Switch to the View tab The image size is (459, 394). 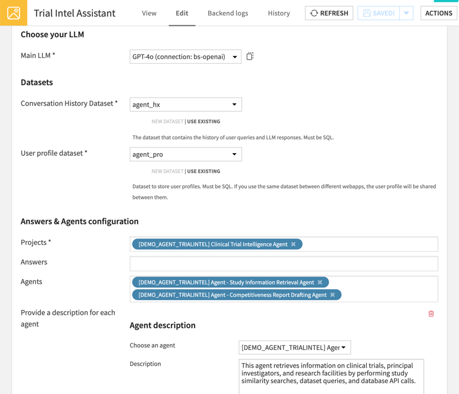click(149, 13)
